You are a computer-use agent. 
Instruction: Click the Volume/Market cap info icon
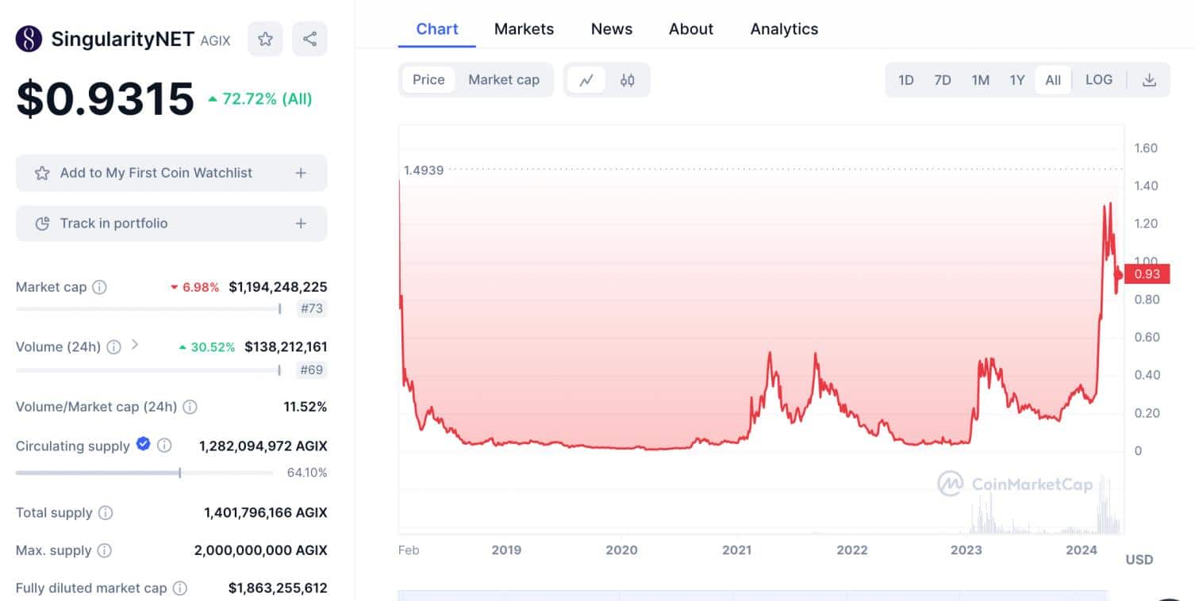click(190, 407)
